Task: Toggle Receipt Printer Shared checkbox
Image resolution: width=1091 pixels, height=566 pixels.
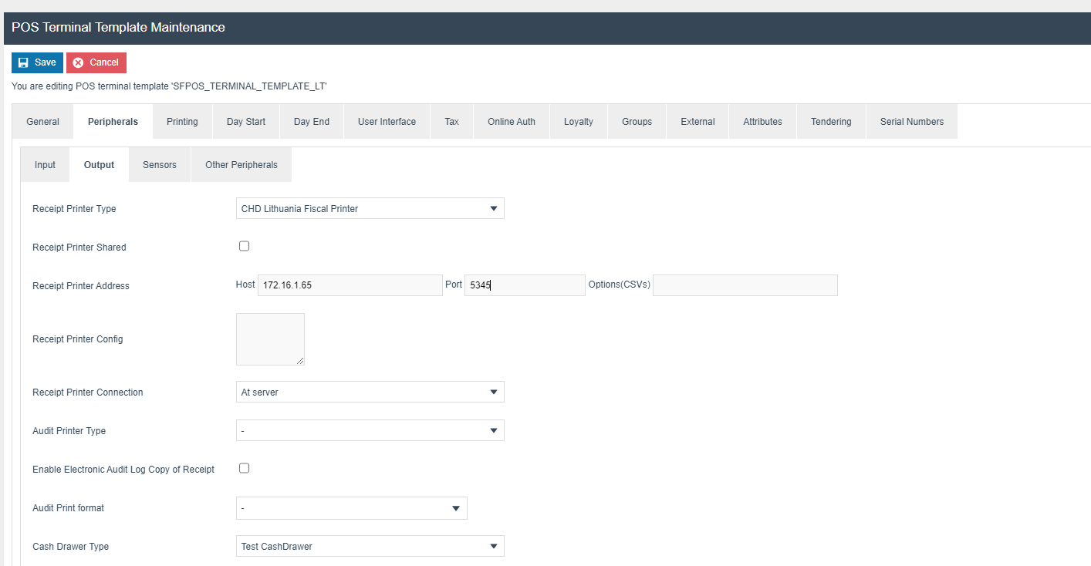Action: 244,247
